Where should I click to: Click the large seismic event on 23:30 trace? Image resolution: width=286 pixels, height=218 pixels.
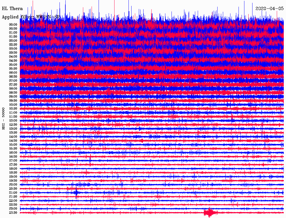click(210, 212)
